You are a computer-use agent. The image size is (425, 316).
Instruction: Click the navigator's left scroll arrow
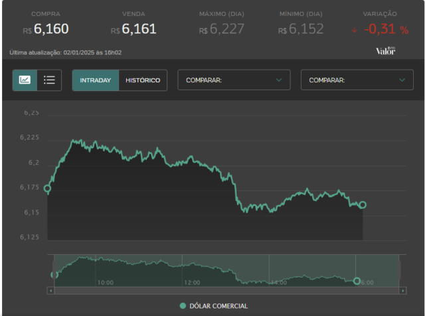[50, 291]
